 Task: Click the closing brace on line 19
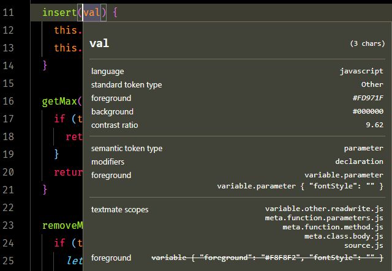tap(56, 154)
